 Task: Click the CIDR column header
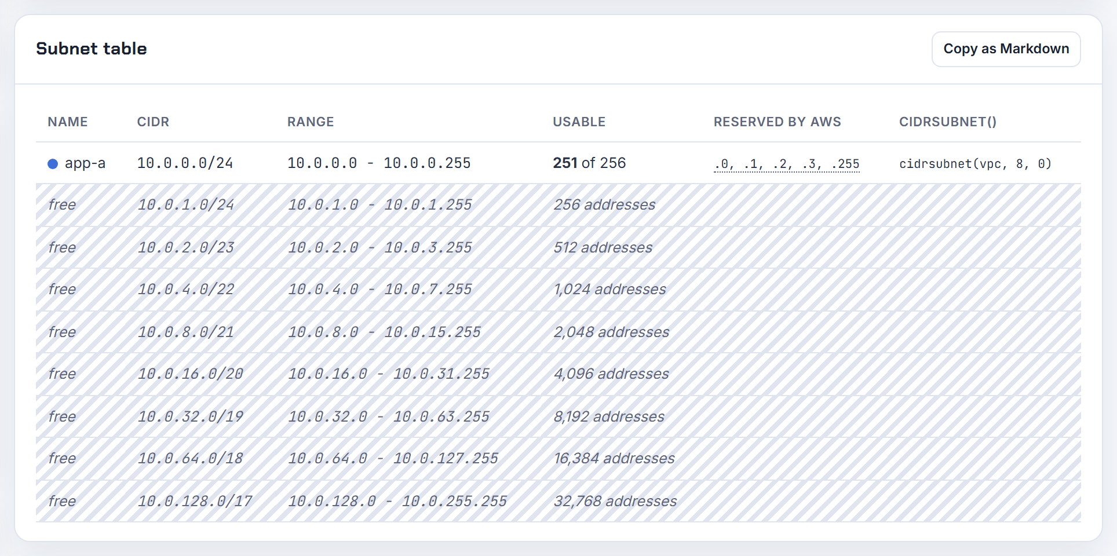coord(153,122)
